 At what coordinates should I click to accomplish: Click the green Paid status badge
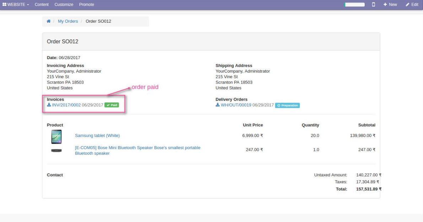(x=112, y=105)
